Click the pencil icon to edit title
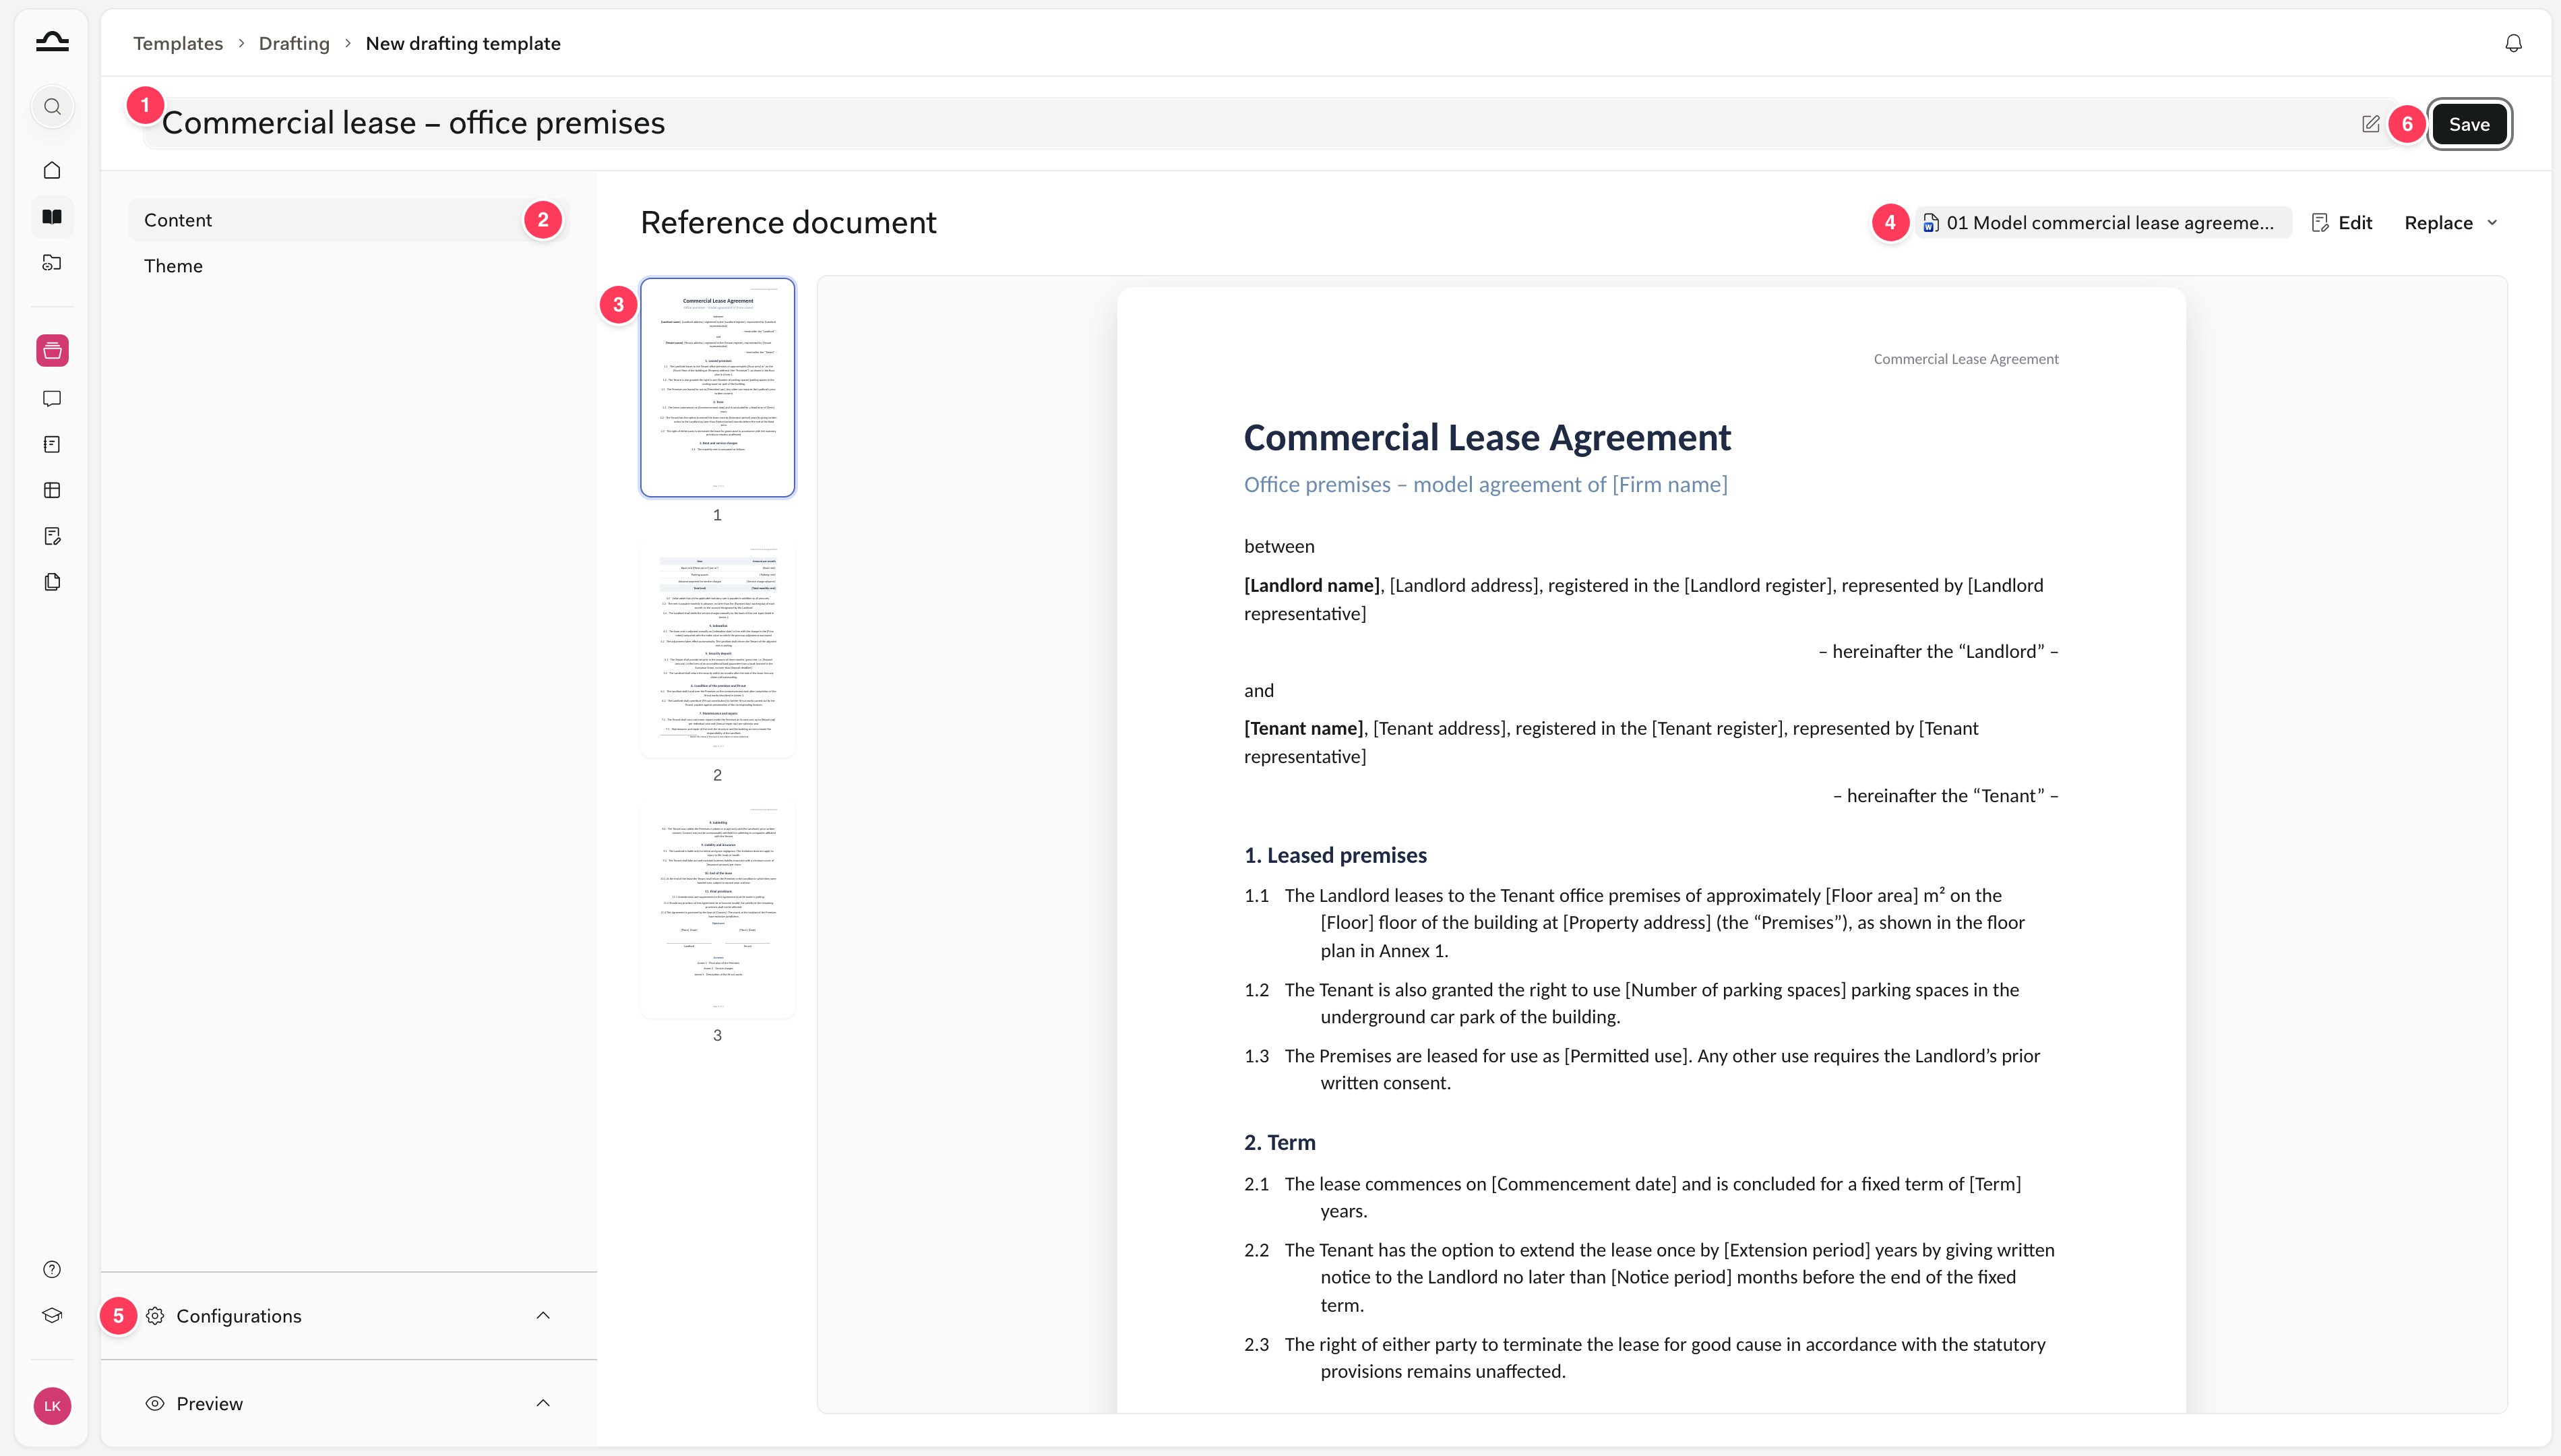2561x1456 pixels. 2370,124
